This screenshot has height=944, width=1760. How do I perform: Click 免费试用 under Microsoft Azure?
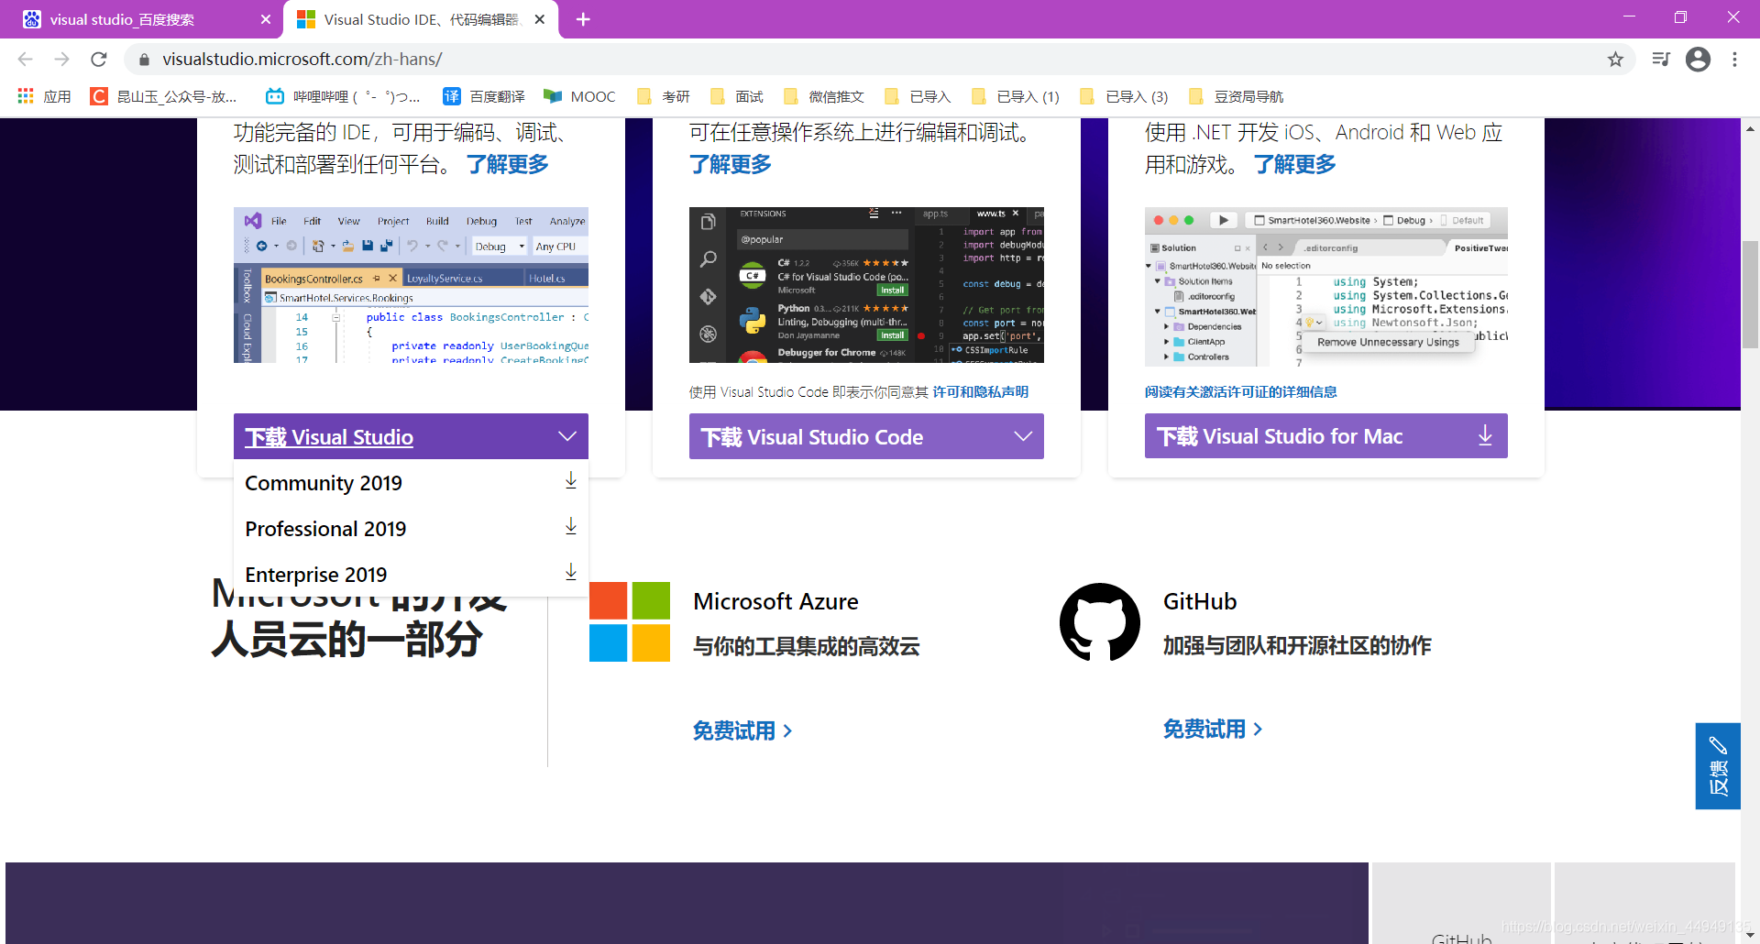click(x=742, y=730)
